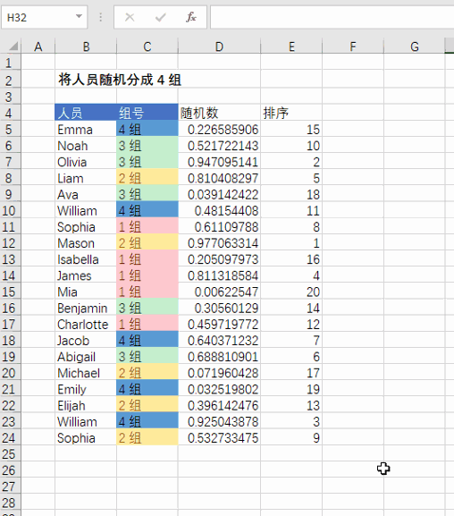
Task: Select William in row 23
Action: click(x=86, y=421)
